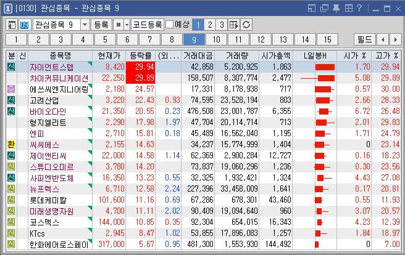Image resolution: width=405 pixels, height=255 pixels.
Task: Click the left arrow next to 필드
Action: pos(383,39)
